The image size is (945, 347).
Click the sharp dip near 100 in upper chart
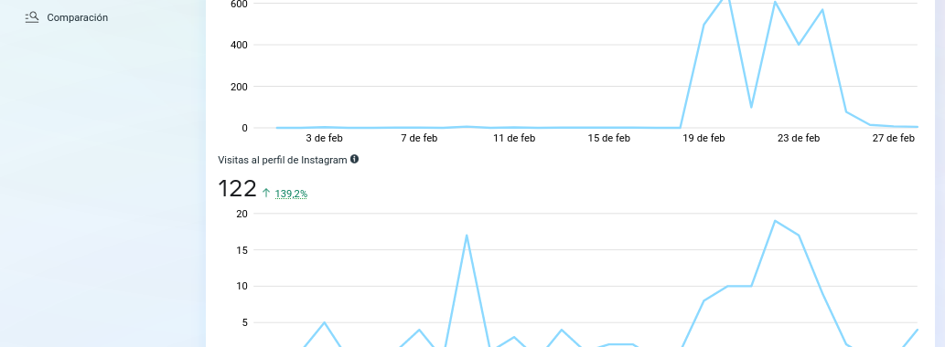click(x=751, y=107)
